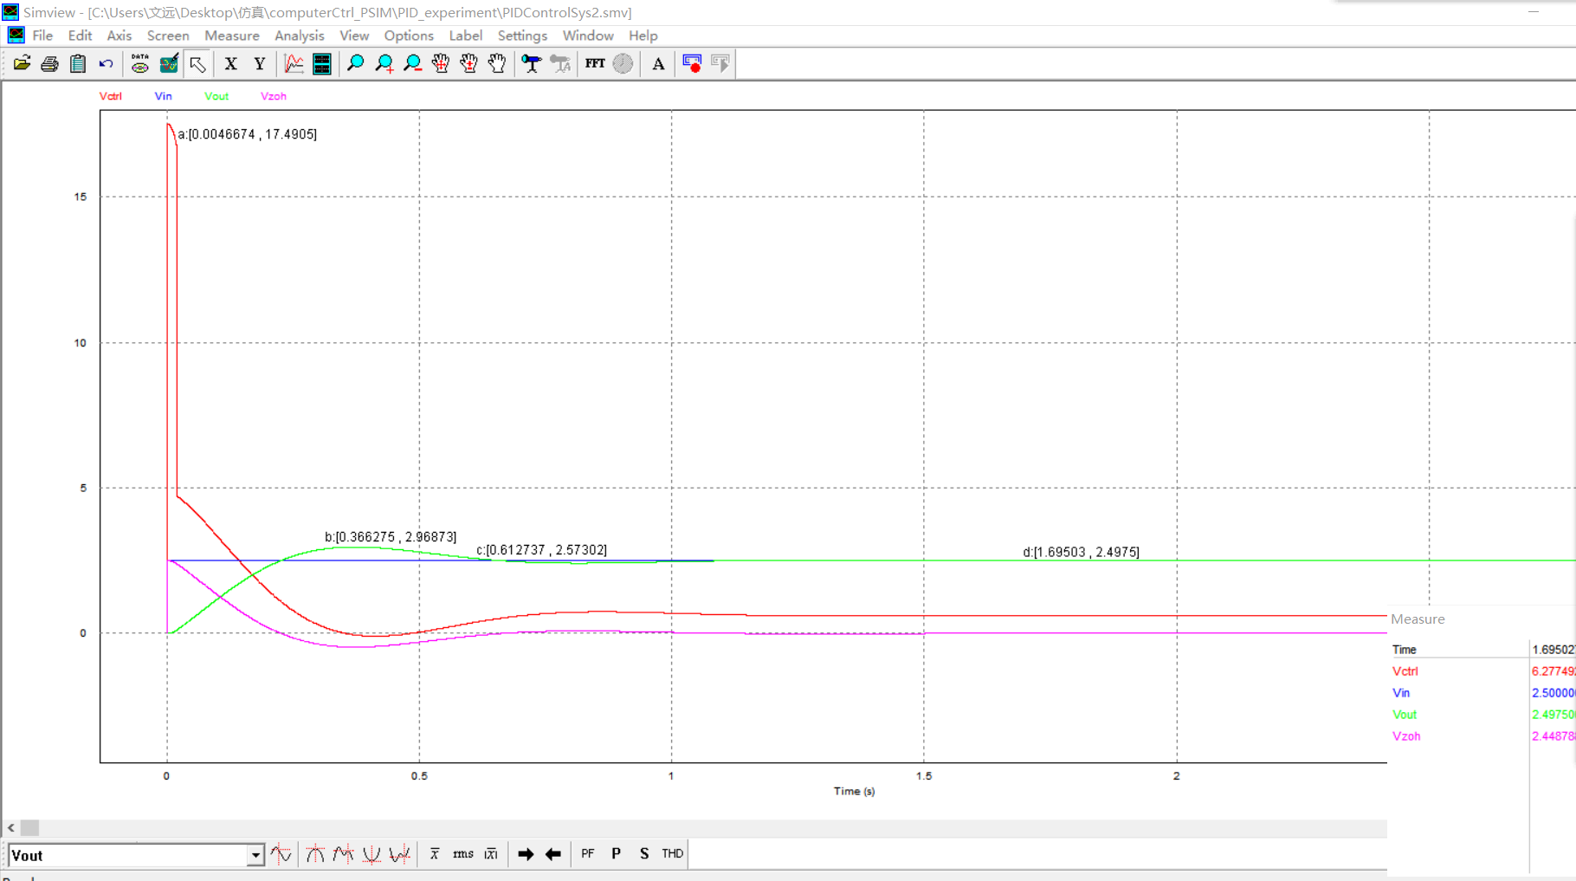1576x881 pixels.
Task: Click Vout row in Measure panel
Action: pos(1482,715)
